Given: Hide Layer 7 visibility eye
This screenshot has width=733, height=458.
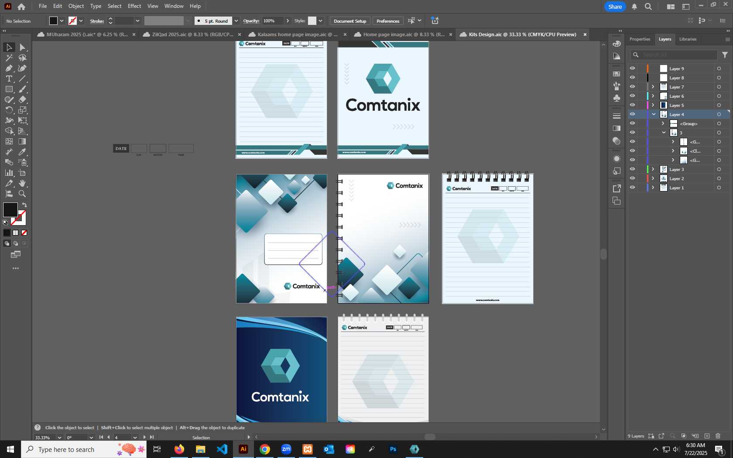Looking at the screenshot, I should [632, 87].
